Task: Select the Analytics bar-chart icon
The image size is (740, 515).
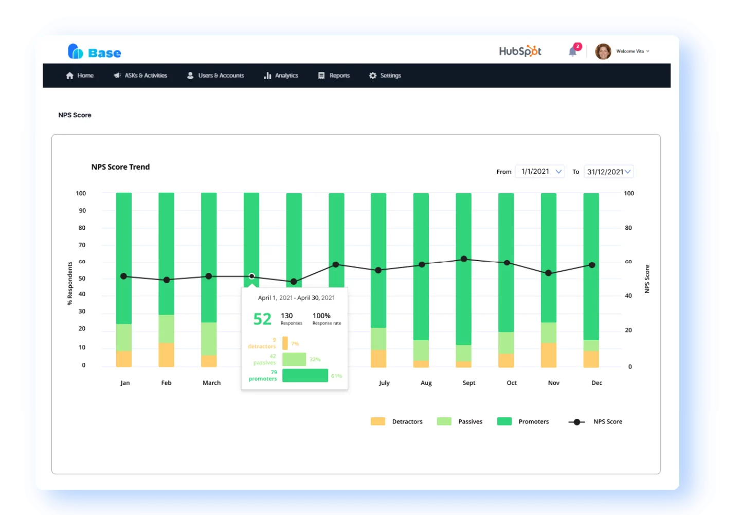Action: click(x=268, y=75)
